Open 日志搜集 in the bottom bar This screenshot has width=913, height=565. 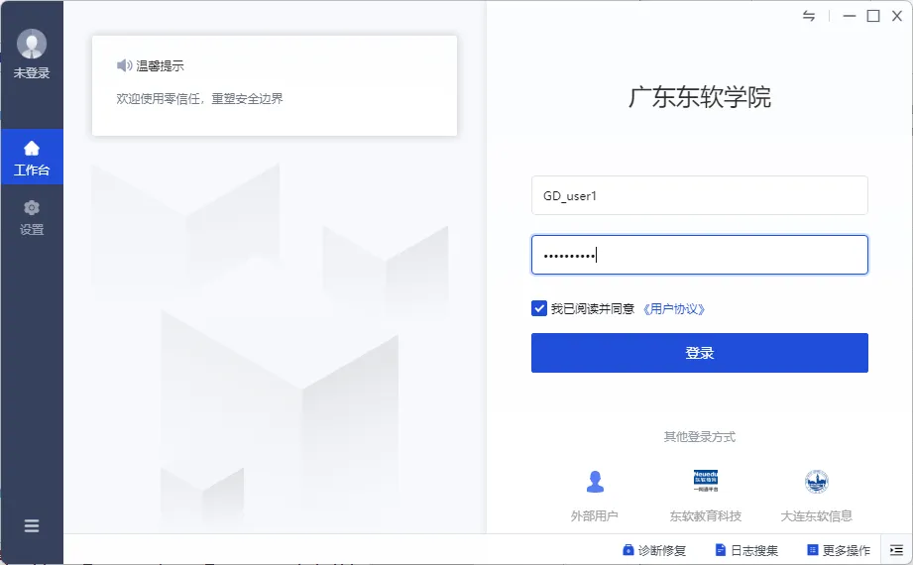point(746,550)
